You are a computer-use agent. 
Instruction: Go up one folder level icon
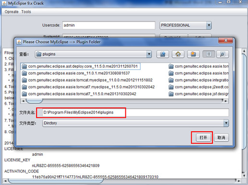[162, 54]
